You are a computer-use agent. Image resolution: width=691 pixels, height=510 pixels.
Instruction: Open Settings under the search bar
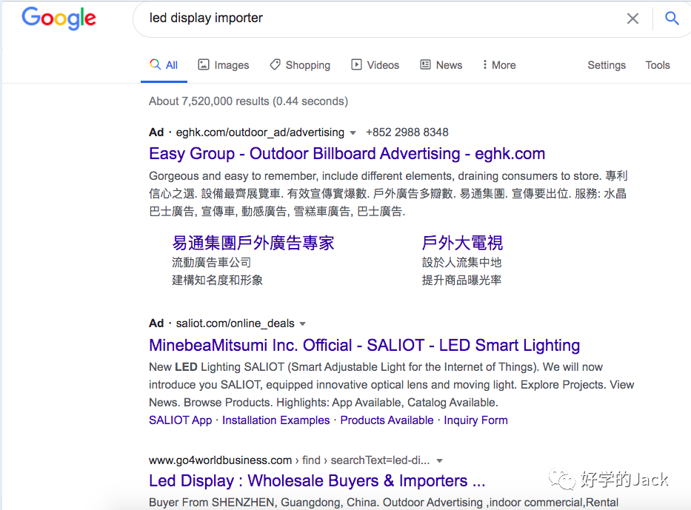(x=607, y=65)
